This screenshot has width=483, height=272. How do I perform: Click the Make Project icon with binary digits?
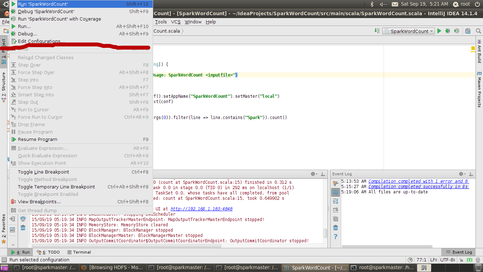click(x=377, y=31)
